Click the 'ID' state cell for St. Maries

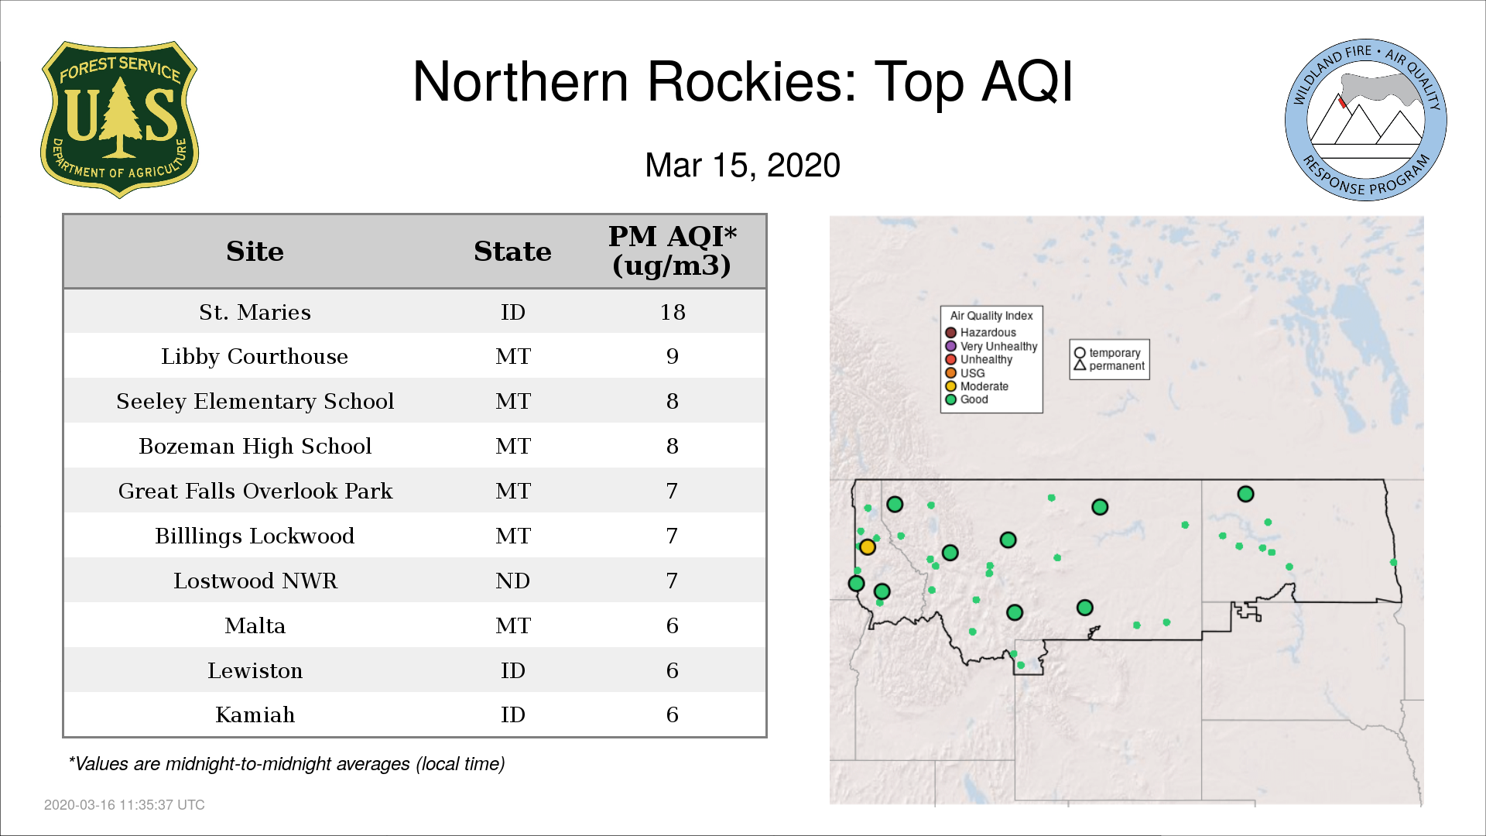pyautogui.click(x=512, y=312)
